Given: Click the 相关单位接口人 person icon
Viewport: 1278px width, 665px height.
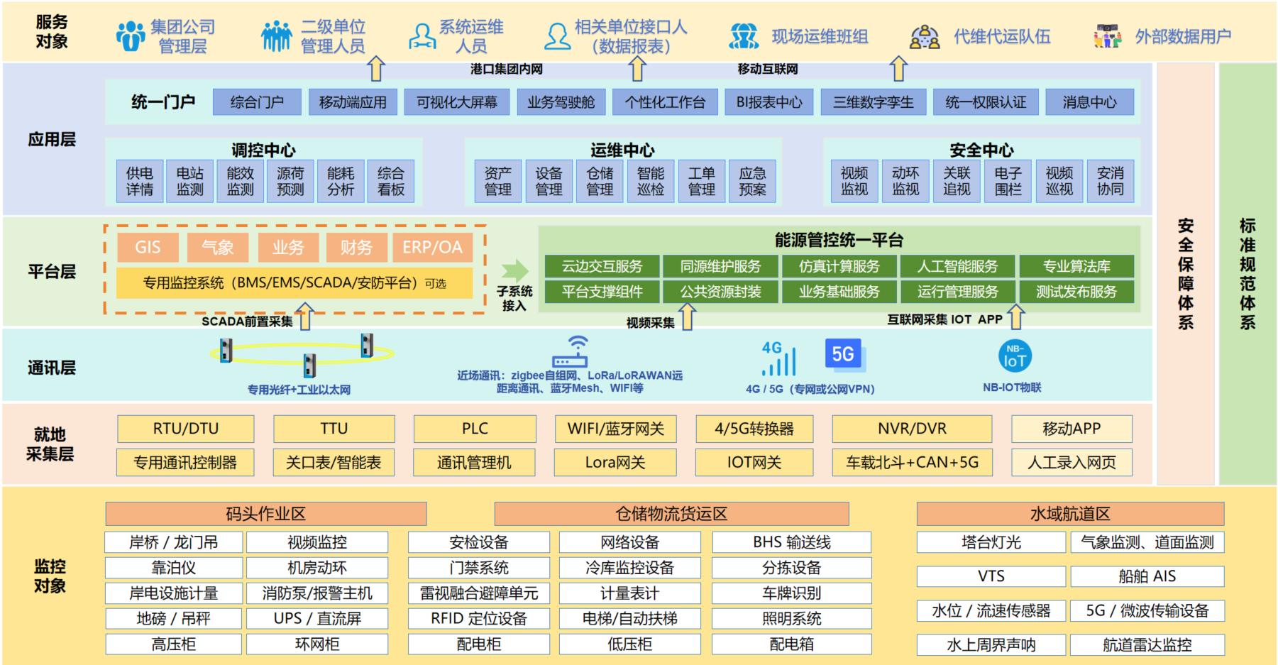Looking at the screenshot, I should click(557, 36).
